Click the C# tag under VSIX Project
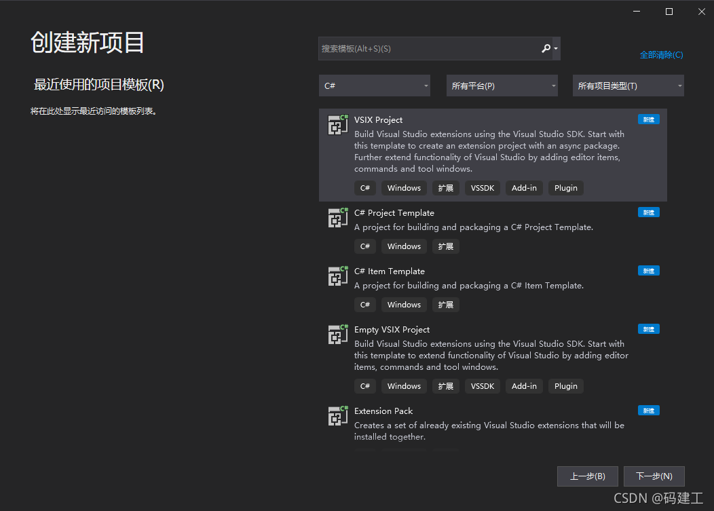 click(x=364, y=188)
